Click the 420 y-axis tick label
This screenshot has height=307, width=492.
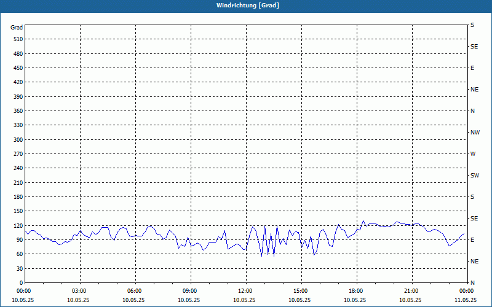[18, 82]
